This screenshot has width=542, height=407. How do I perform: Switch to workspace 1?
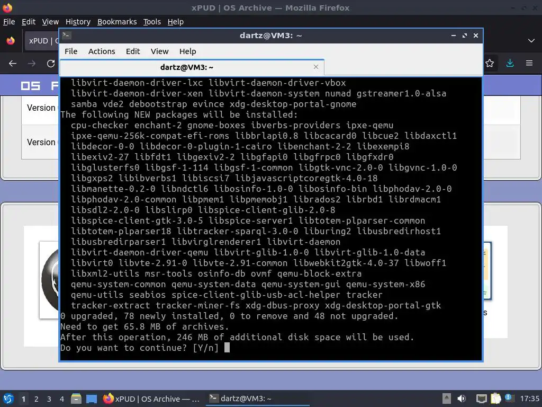(23, 399)
